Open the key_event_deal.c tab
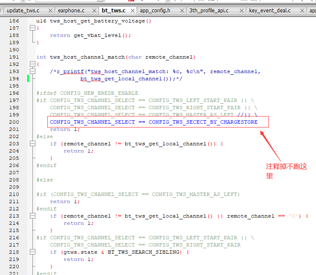 (x=270, y=11)
